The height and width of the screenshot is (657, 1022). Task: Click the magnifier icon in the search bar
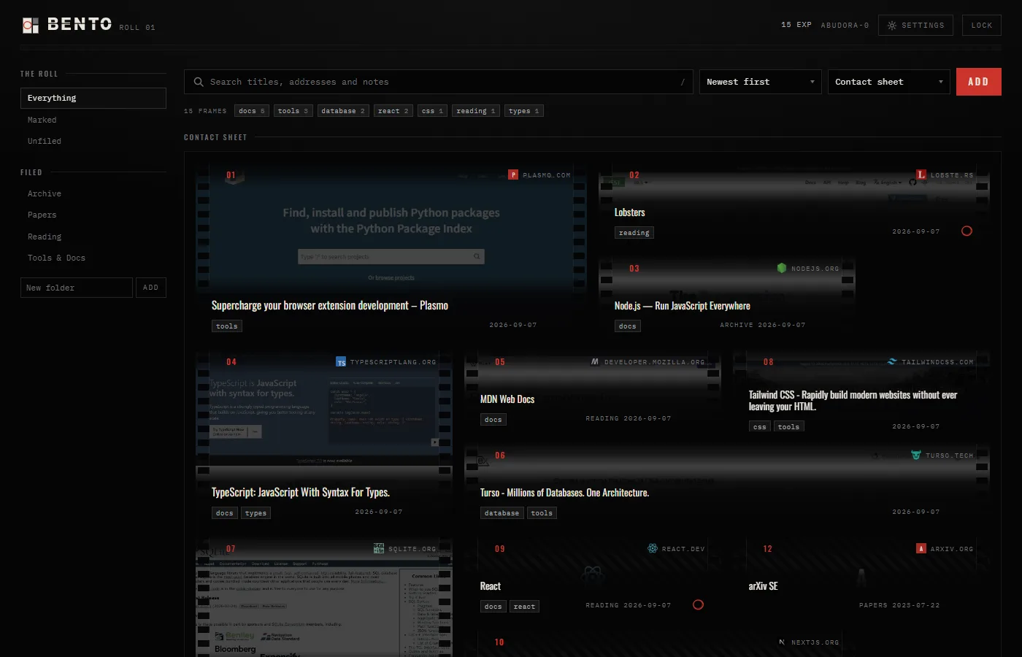pyautogui.click(x=199, y=82)
